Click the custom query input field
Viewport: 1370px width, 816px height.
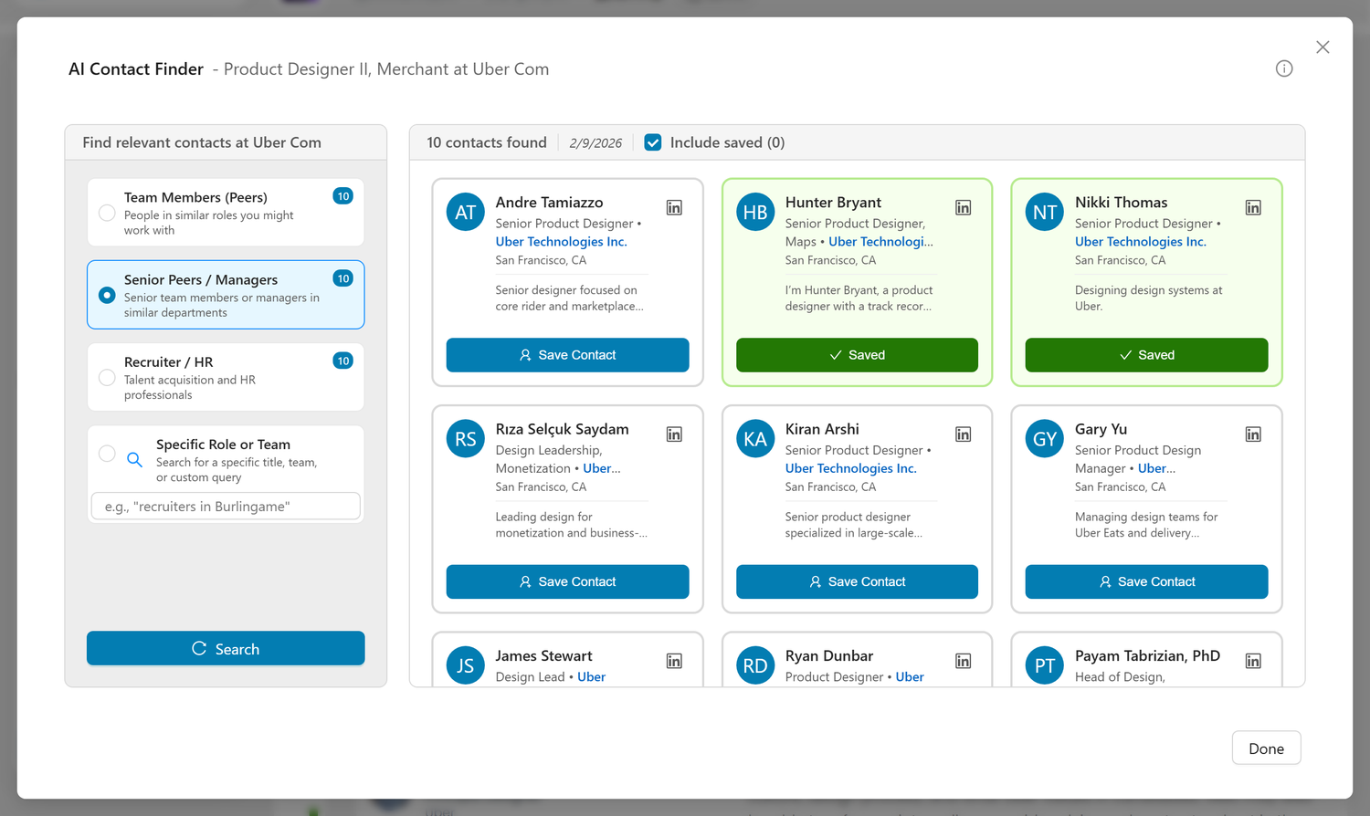226,507
